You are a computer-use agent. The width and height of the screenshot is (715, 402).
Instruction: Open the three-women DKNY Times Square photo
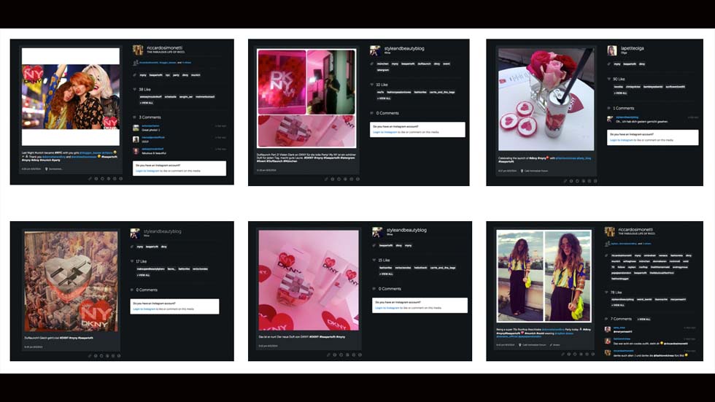(71, 96)
